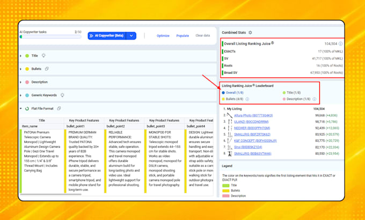Click the lightbulb icon next to Title
Viewport: 365px width, 220px height.
[x=43, y=55]
